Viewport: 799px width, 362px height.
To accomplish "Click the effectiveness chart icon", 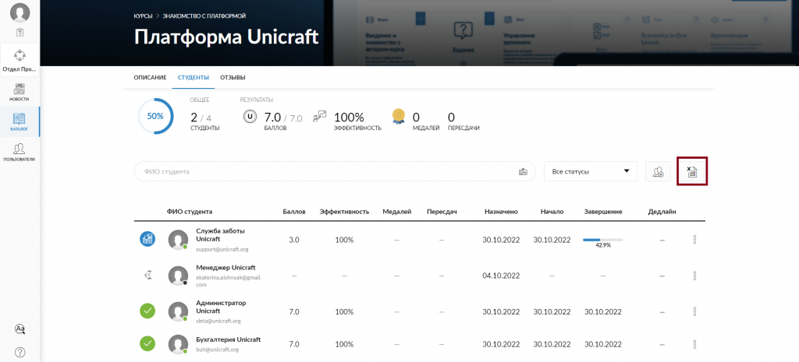I will (319, 117).
